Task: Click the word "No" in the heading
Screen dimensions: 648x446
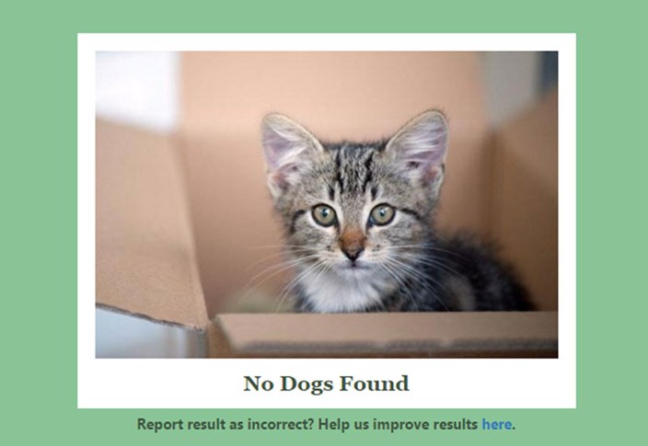Action: point(259,383)
